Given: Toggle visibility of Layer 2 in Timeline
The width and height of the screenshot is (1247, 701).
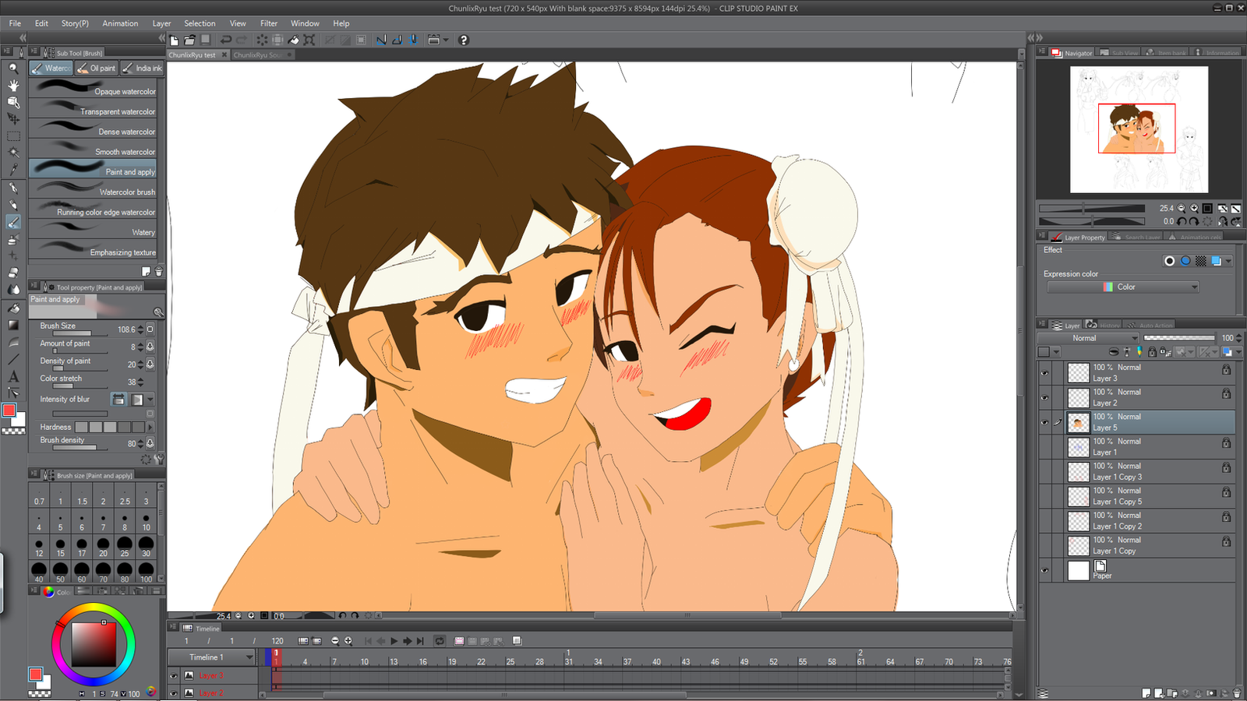Looking at the screenshot, I should pyautogui.click(x=174, y=692).
